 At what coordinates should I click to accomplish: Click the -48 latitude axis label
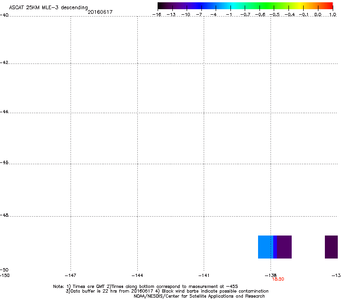click(4, 215)
